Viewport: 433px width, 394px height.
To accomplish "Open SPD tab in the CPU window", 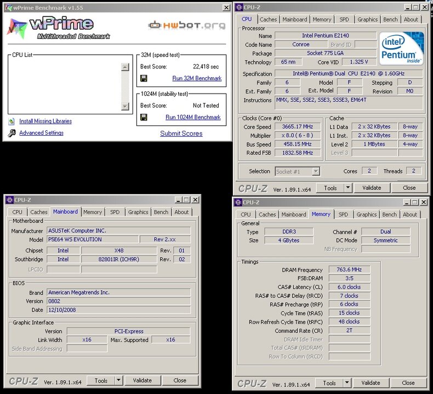I will [344, 20].
